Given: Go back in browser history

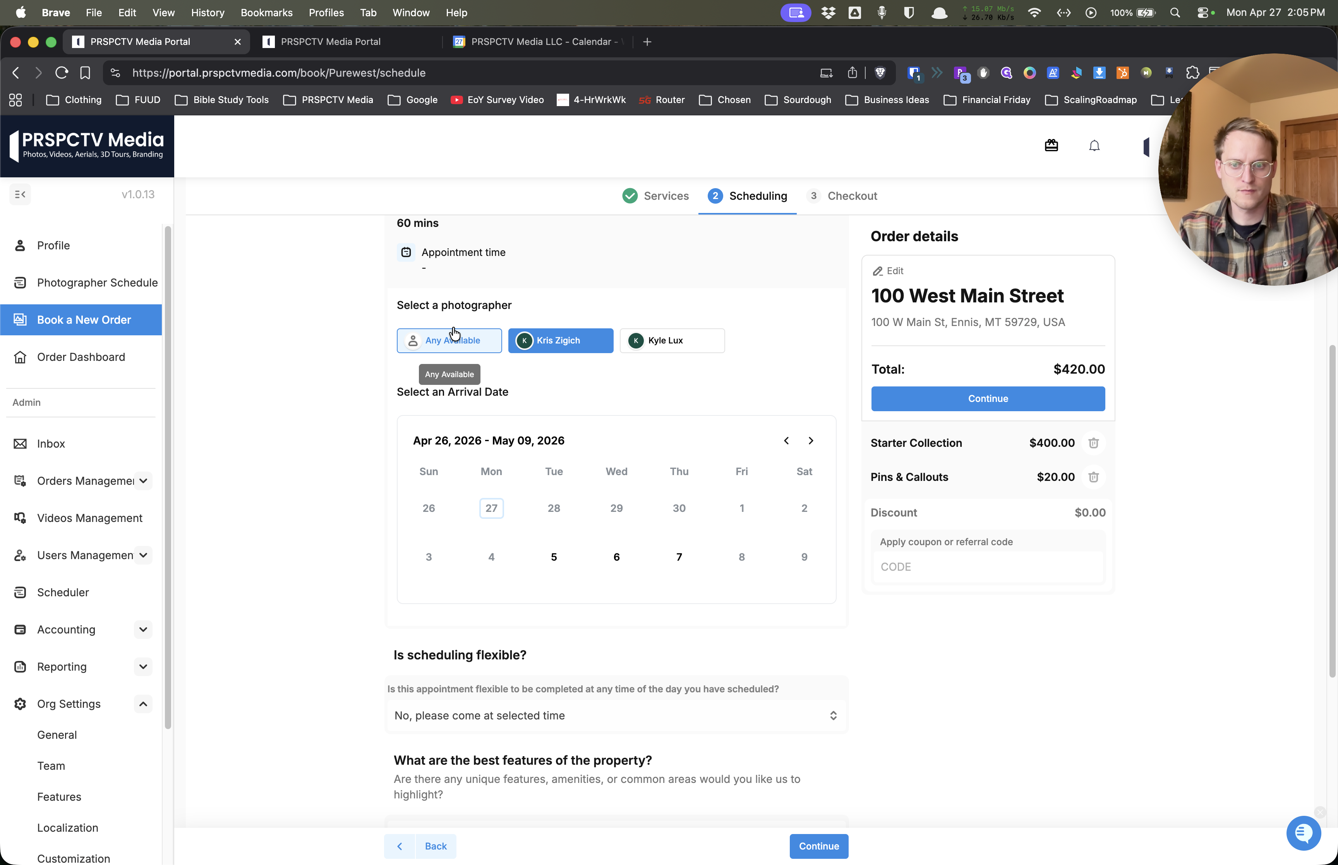Looking at the screenshot, I should [16, 73].
